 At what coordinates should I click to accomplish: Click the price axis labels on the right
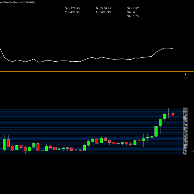(185, 131)
